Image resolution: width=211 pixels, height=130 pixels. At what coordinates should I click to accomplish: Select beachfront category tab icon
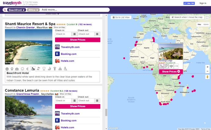click(33, 69)
